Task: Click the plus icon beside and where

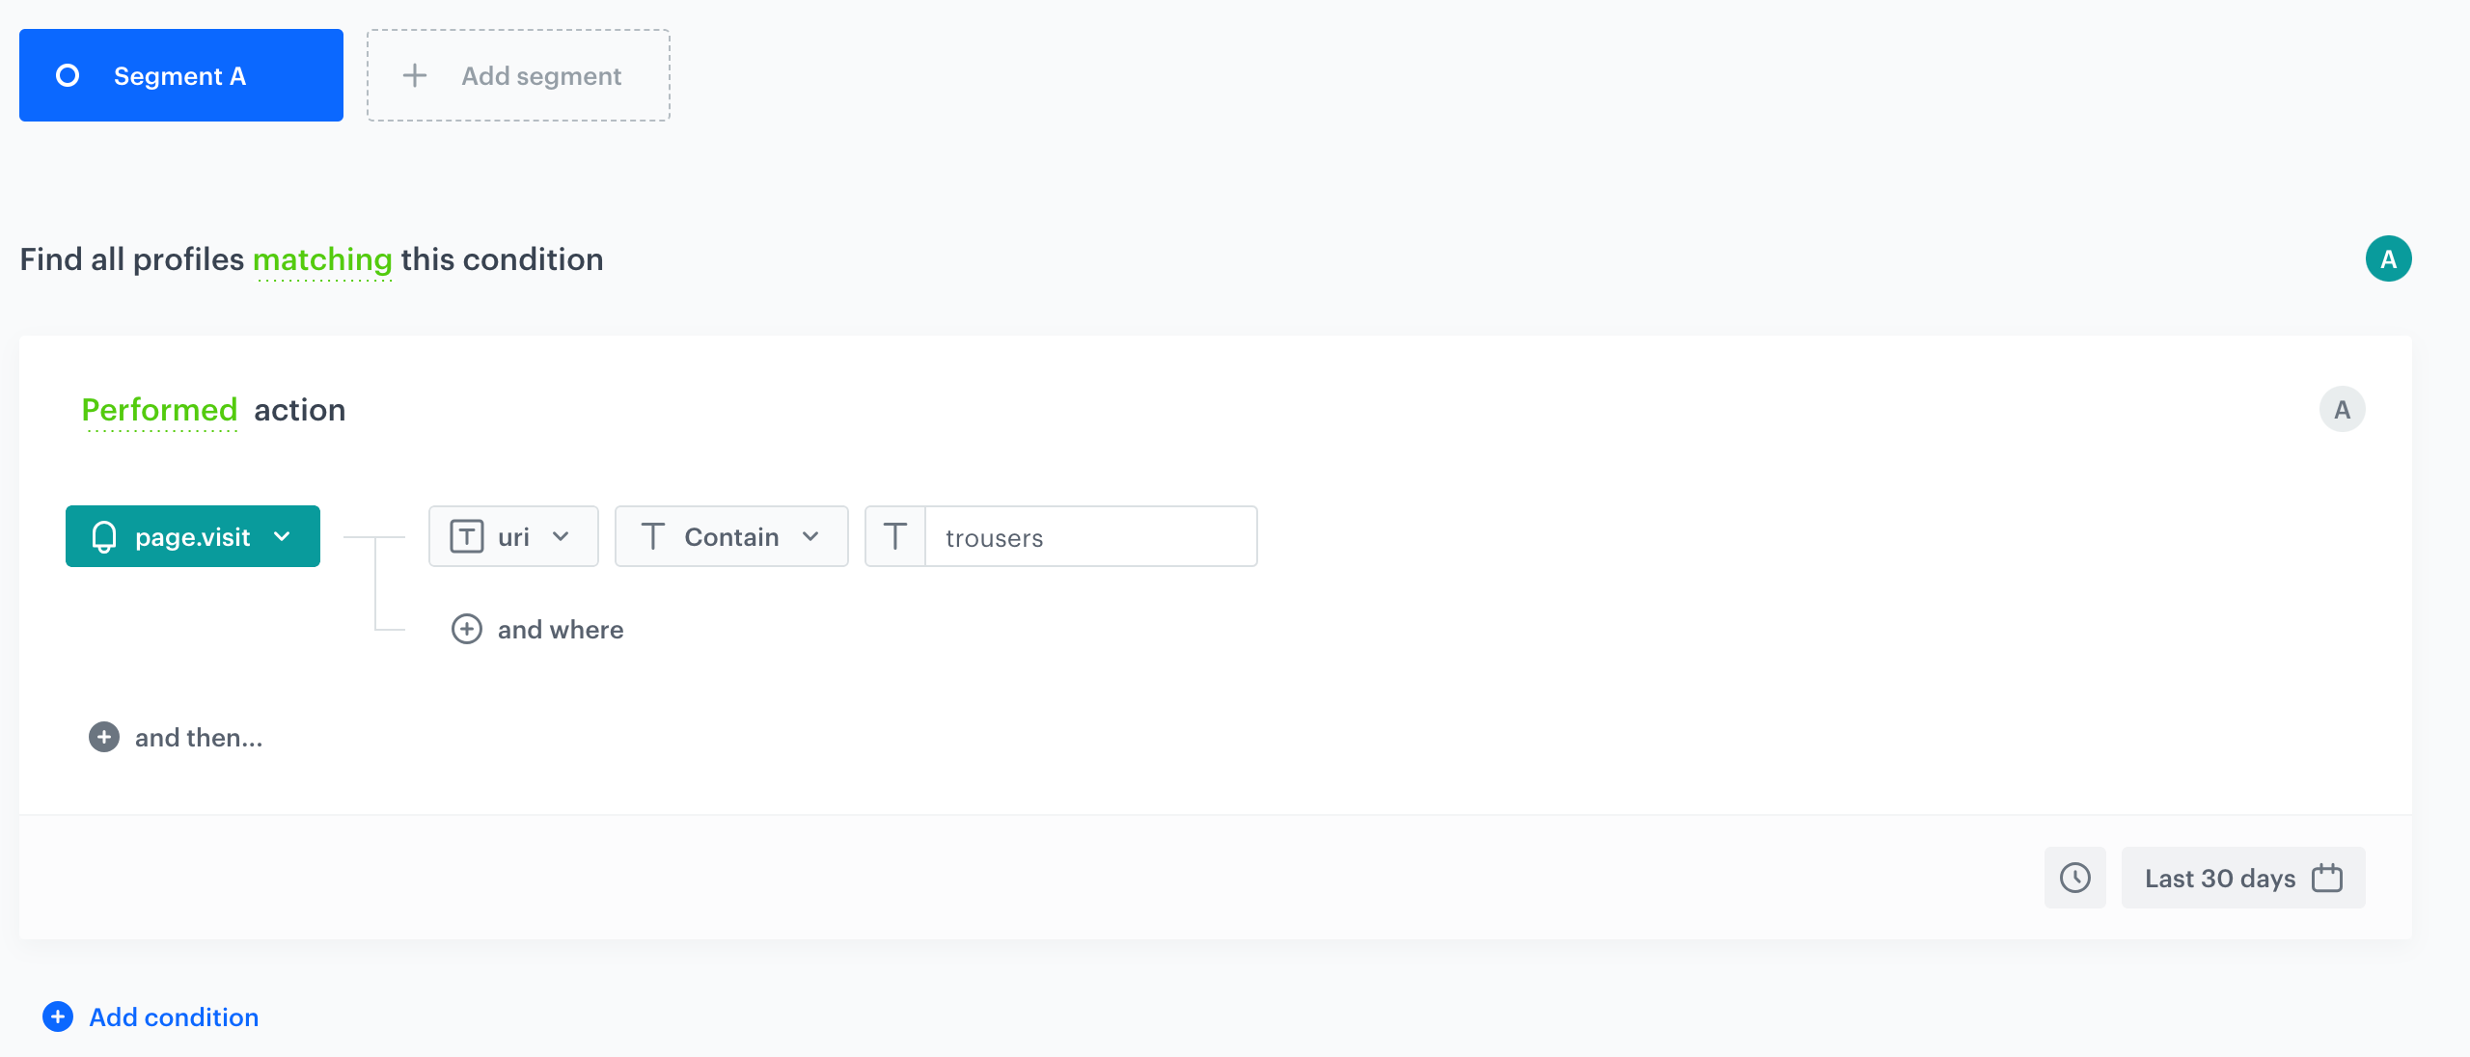Action: (467, 629)
